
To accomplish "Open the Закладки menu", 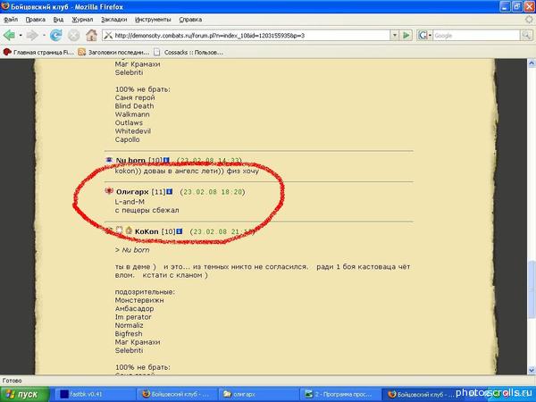I will (113, 20).
